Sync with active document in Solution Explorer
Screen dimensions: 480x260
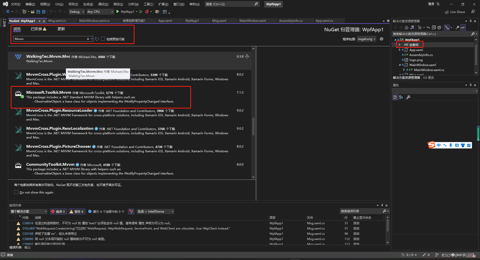pos(428,27)
